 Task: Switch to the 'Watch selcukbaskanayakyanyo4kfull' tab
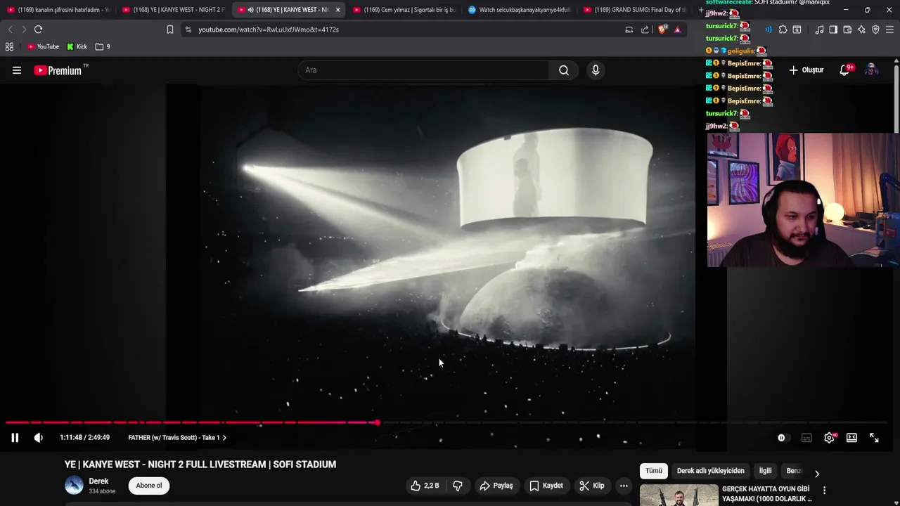(x=519, y=10)
